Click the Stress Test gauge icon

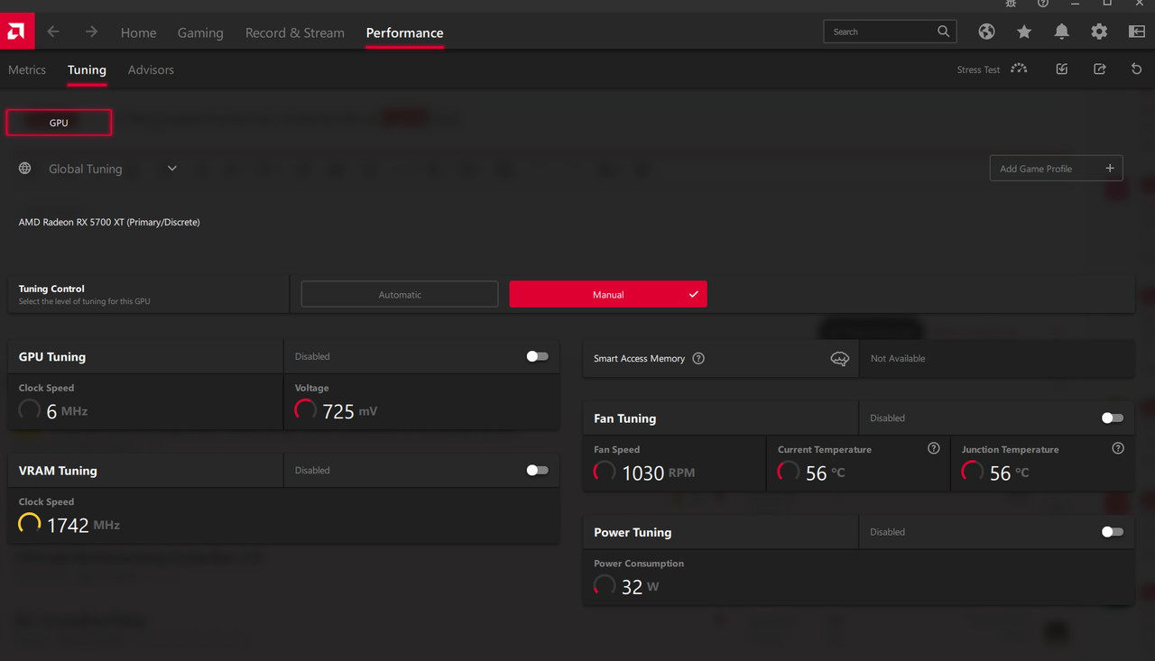pyautogui.click(x=1019, y=69)
